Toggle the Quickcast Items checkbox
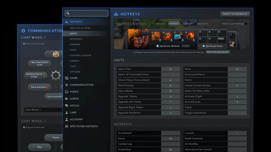This screenshot has height=152, width=271. pyautogui.click(x=203, y=46)
